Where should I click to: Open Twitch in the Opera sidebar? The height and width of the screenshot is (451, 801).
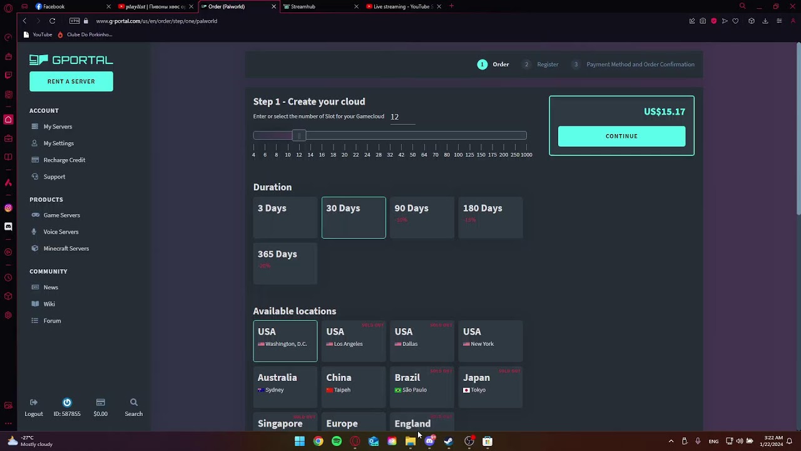tap(8, 75)
